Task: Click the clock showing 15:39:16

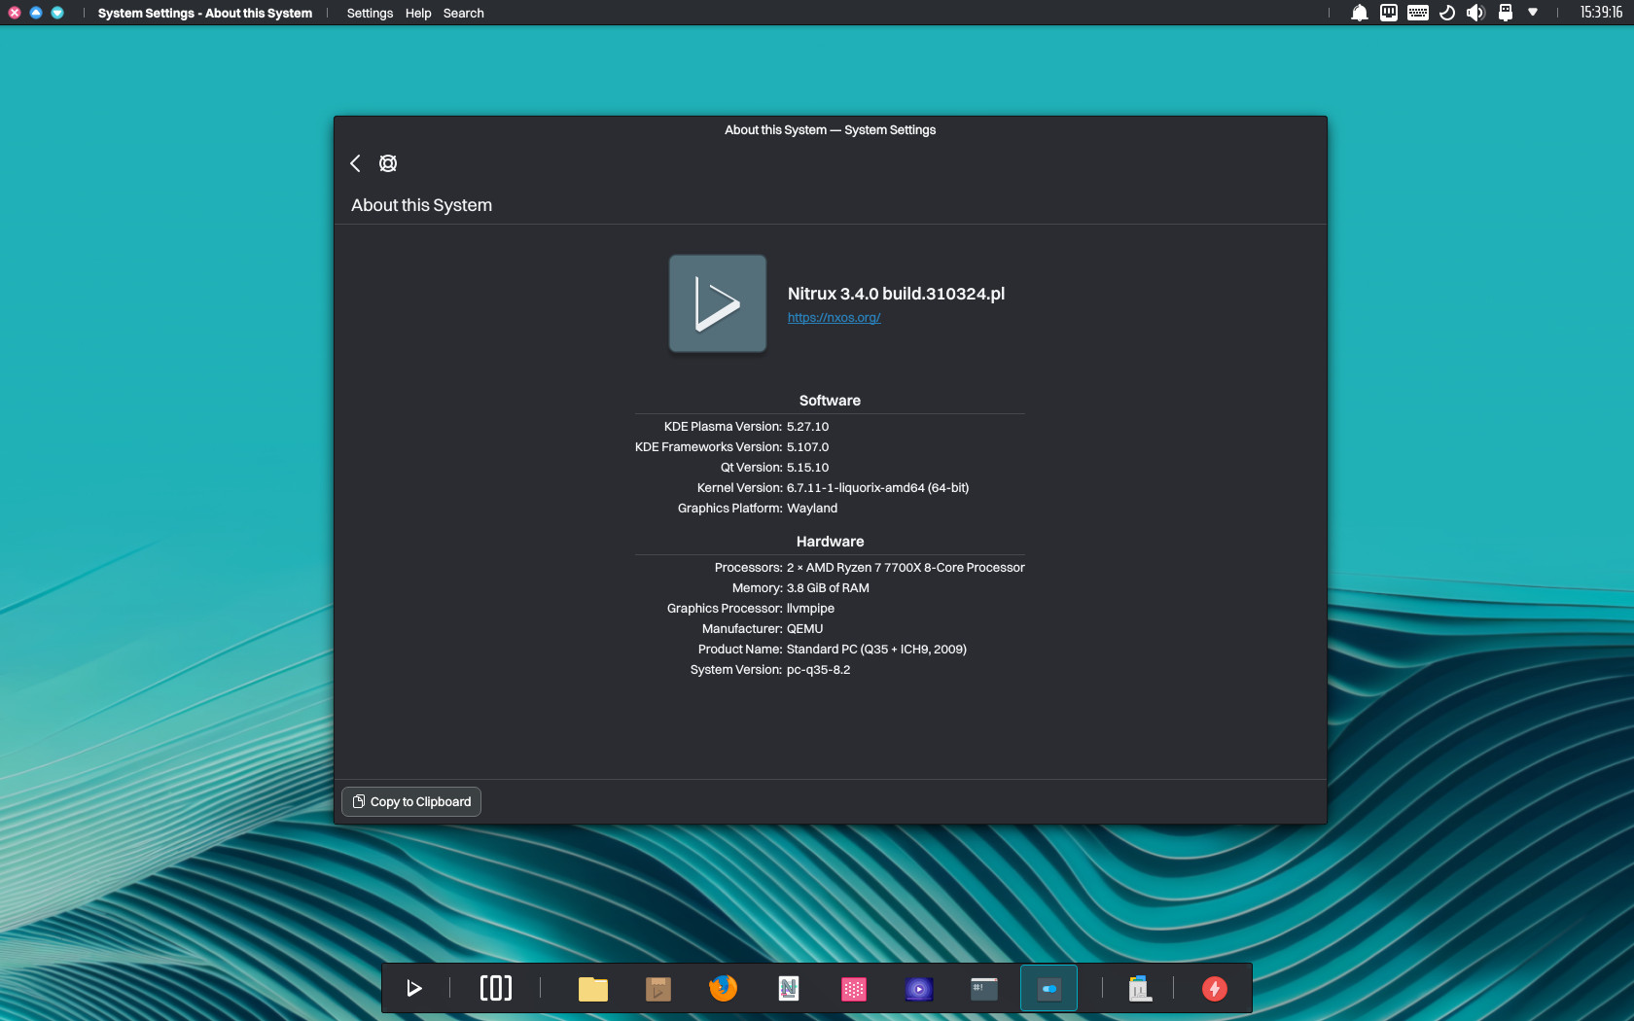Action: coord(1601,13)
